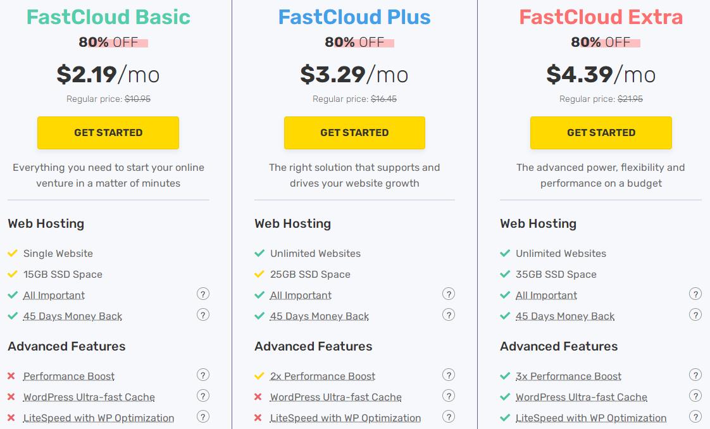Click GET STARTED under FastCloud Basic
This screenshot has height=429, width=710.
pos(108,133)
